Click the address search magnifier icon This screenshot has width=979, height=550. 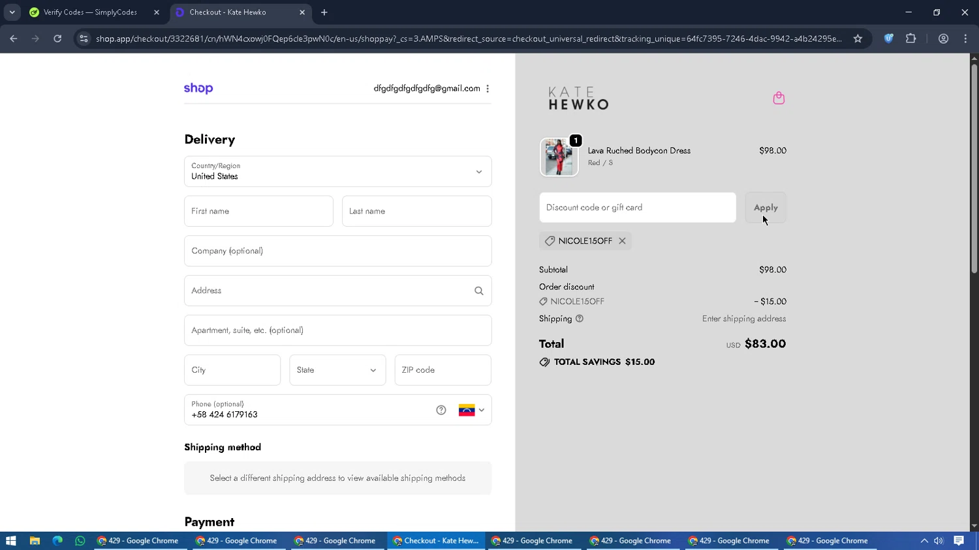(479, 291)
